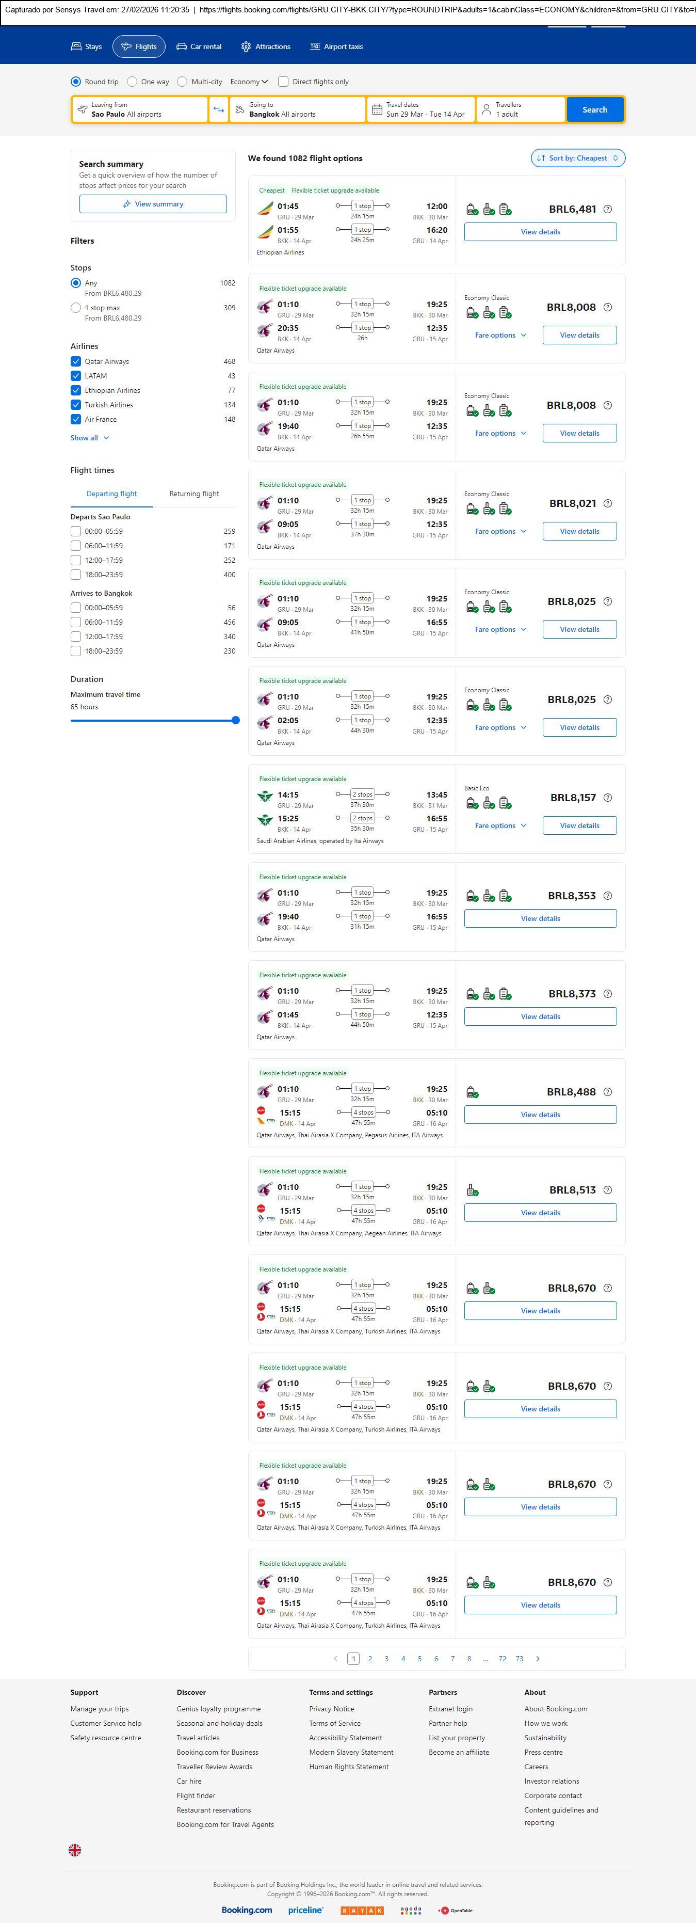
Task: Open the Economy cabin class dropdown
Action: point(248,82)
